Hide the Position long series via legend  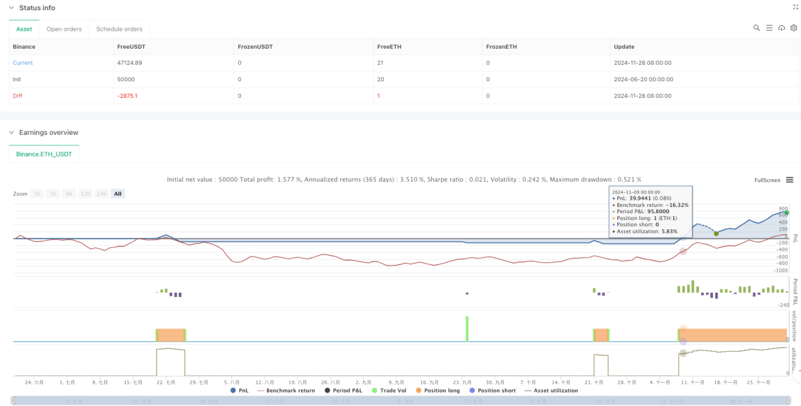click(x=438, y=390)
